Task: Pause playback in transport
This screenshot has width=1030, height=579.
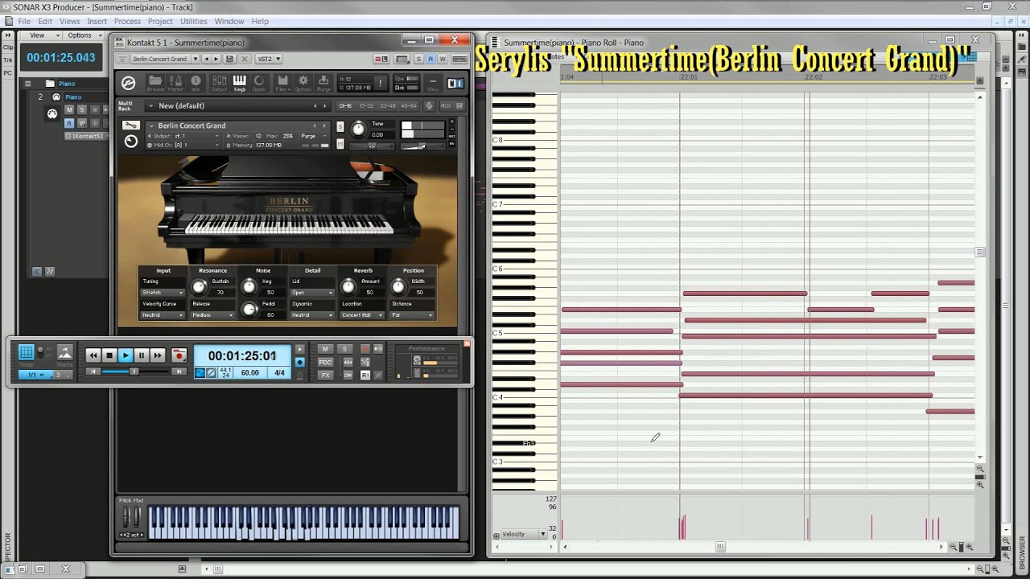Action: pyautogui.click(x=142, y=355)
